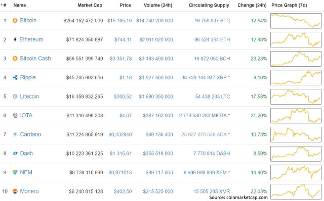Click Bitcoin Cash price $3 351,78
The image size is (324, 201).
click(x=121, y=59)
